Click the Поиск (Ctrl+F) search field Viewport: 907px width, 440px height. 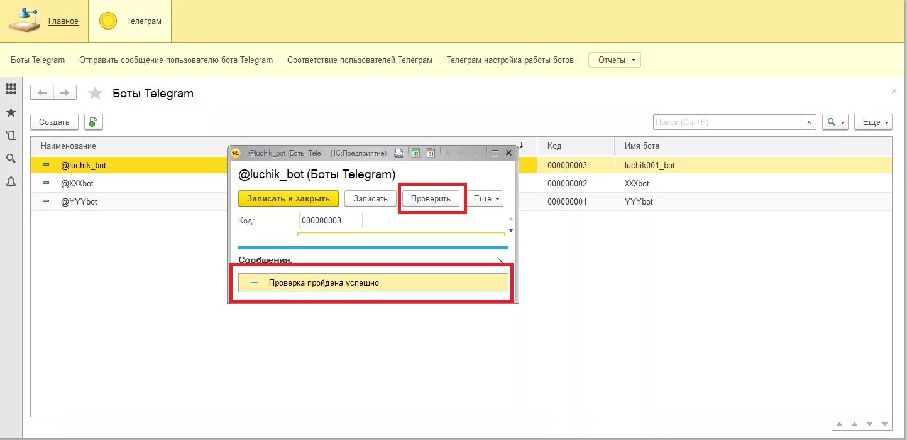click(x=728, y=122)
